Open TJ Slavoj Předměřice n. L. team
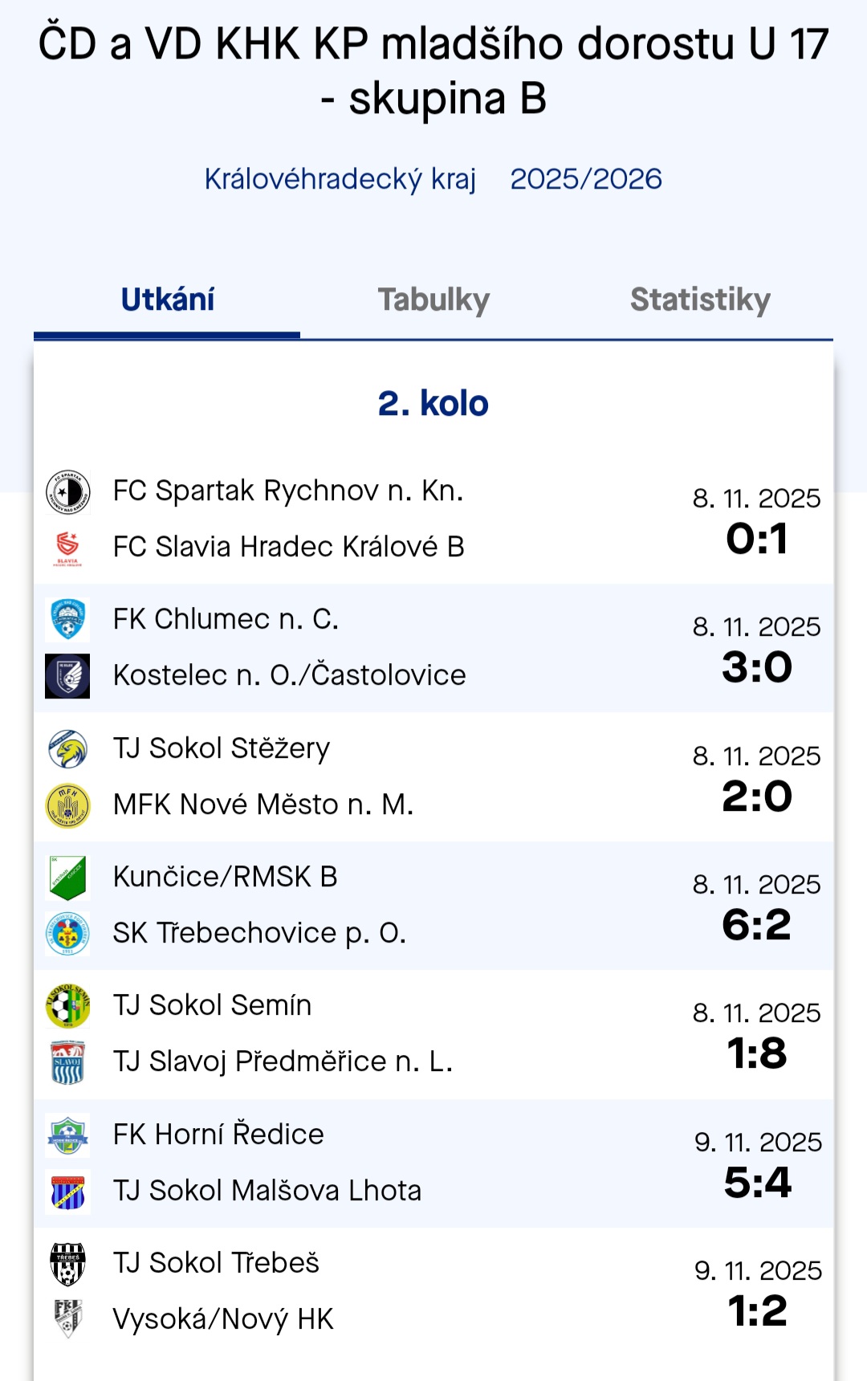 pyautogui.click(x=283, y=1062)
